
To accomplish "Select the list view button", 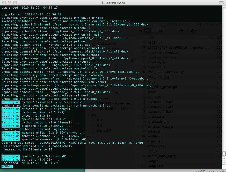I will tap(147, 31).
